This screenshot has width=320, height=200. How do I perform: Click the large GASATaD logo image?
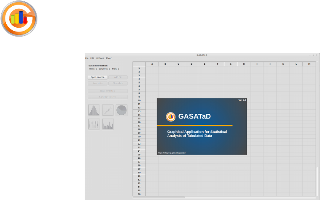[19, 18]
